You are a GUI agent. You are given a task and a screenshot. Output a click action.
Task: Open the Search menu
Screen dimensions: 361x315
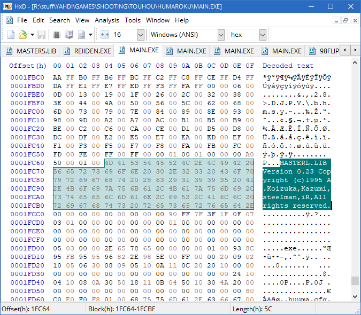coord(59,20)
